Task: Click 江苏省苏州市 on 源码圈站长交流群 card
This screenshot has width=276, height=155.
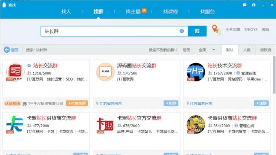Action: pos(111,104)
